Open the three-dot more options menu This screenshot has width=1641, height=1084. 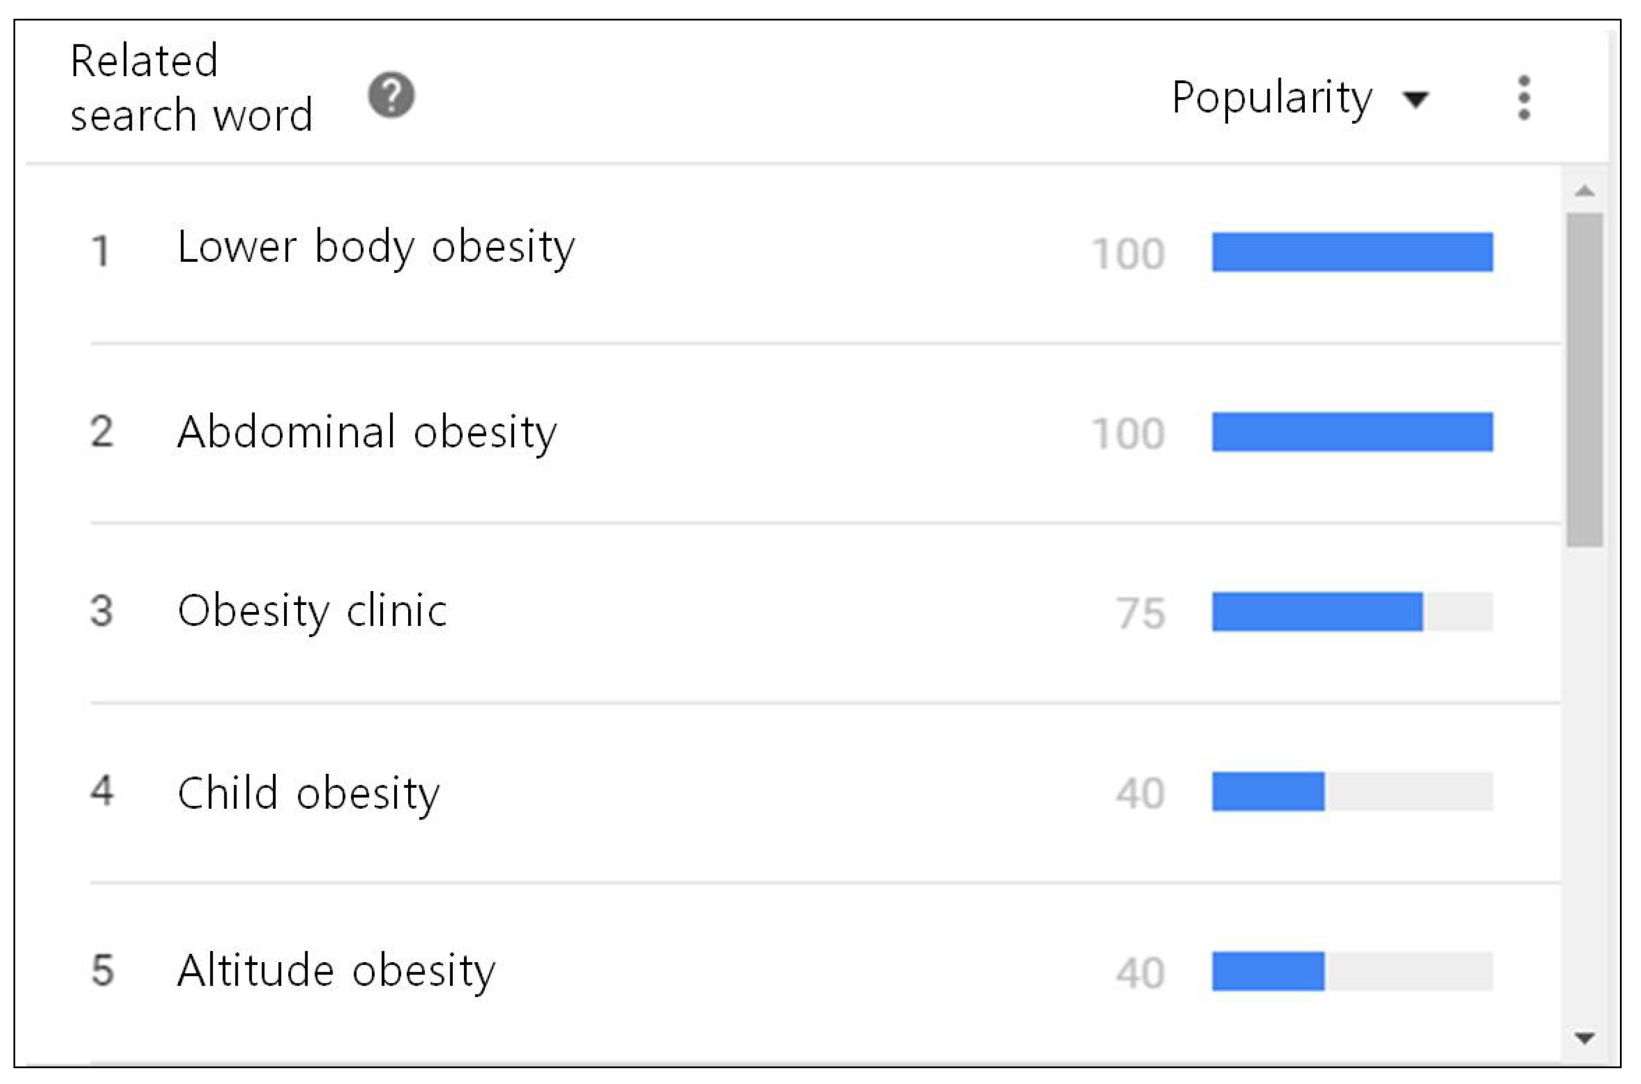coord(1523,97)
